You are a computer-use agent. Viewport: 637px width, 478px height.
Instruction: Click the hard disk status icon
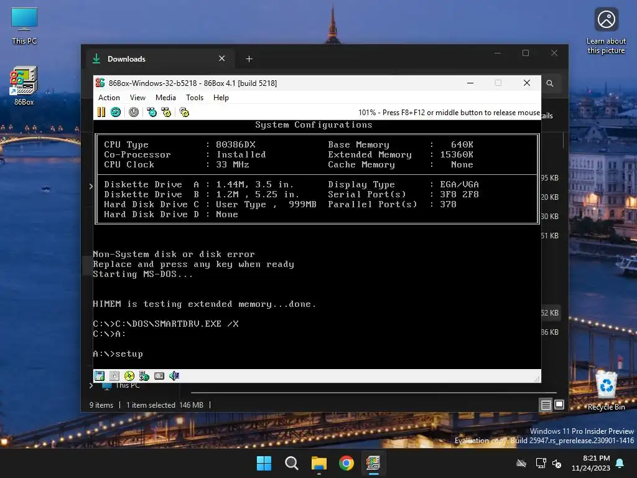coord(159,376)
